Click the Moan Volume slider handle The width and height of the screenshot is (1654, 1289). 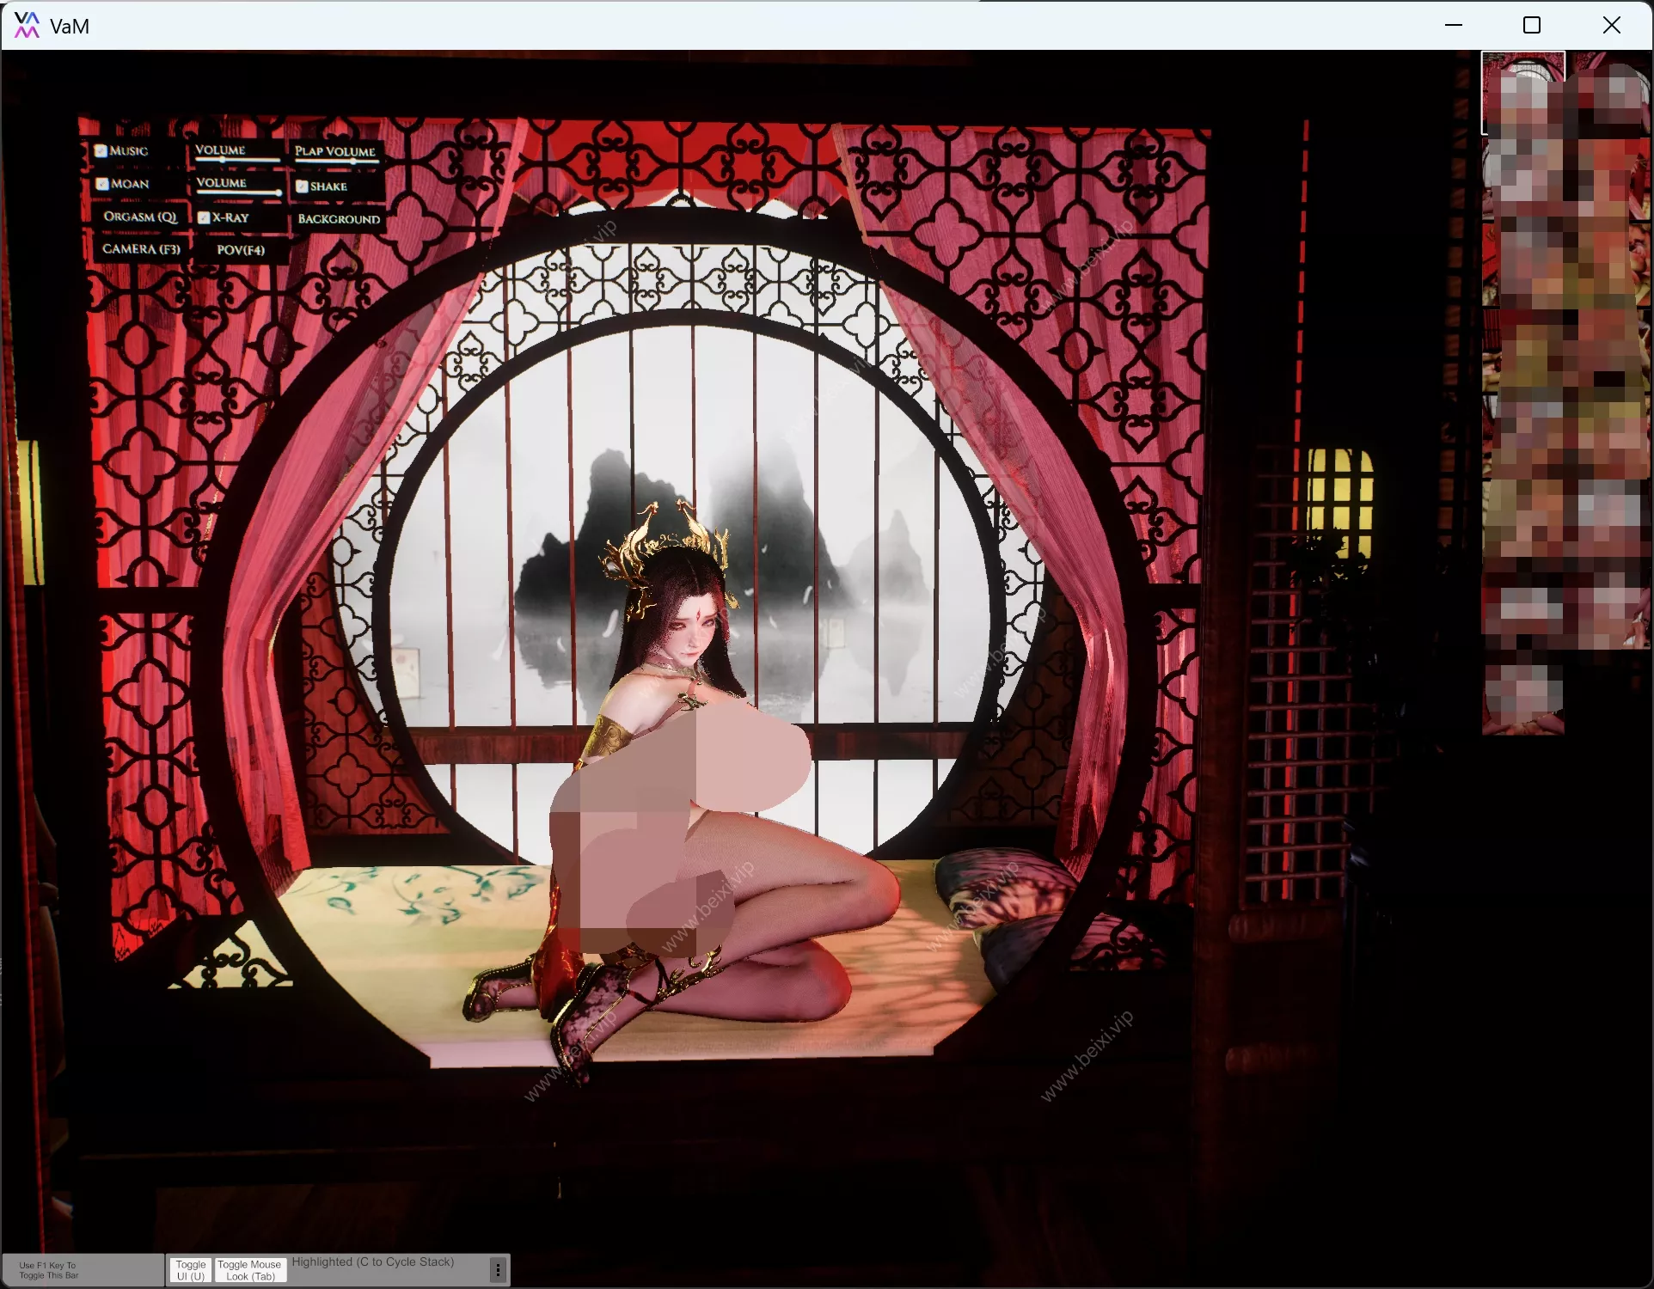[278, 192]
